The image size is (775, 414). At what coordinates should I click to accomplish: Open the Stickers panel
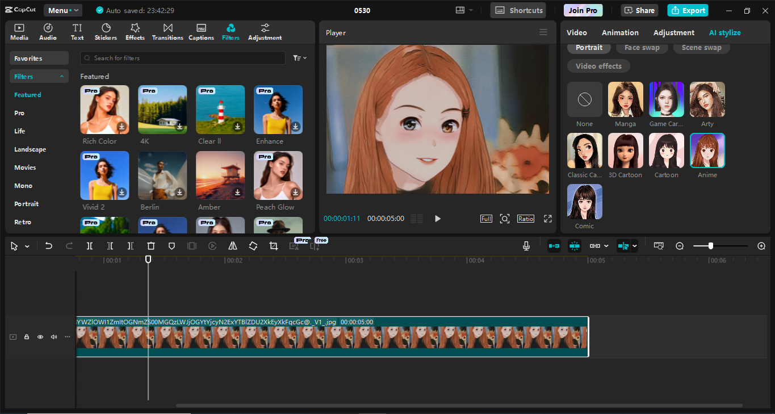tap(106, 31)
